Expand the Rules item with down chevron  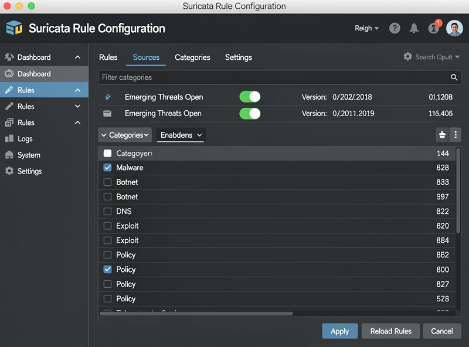click(78, 106)
